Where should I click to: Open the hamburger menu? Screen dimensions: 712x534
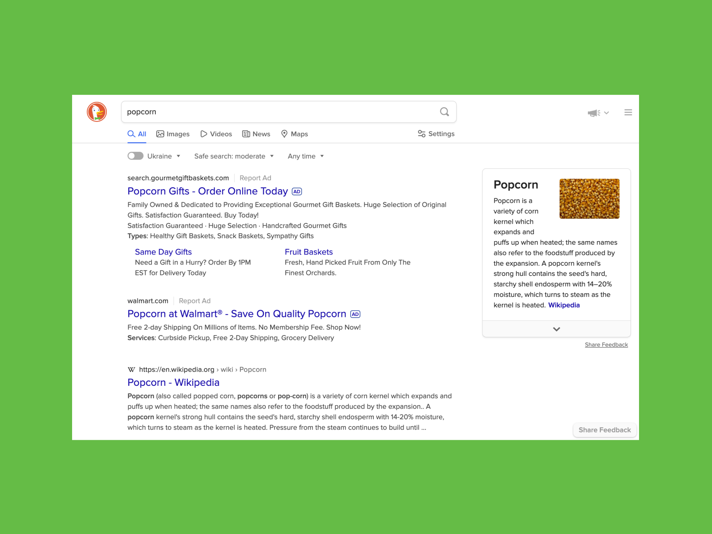click(x=628, y=113)
